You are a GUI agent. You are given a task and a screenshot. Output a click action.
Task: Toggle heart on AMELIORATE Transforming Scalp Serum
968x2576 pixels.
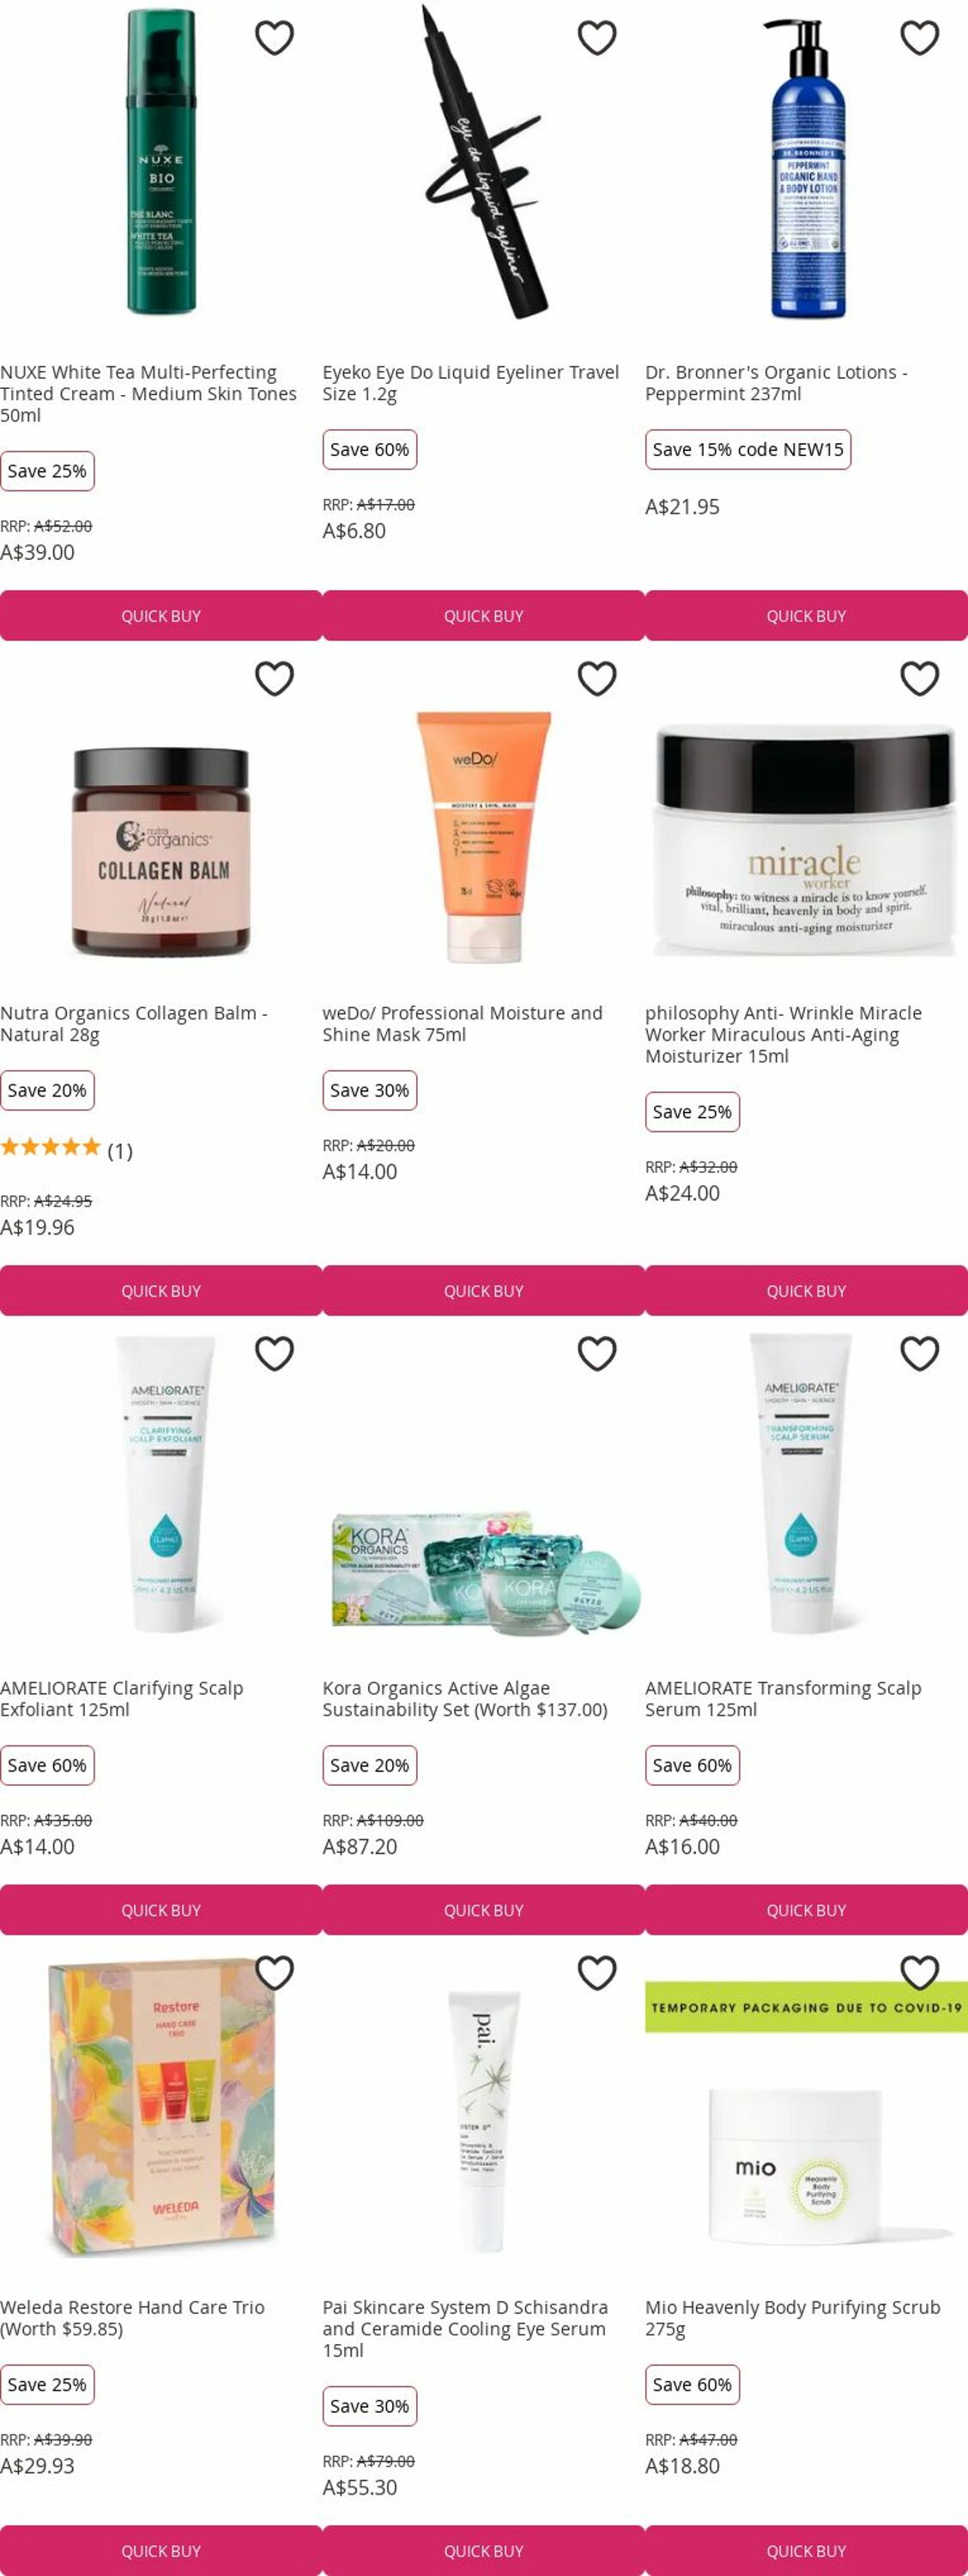coord(919,1354)
